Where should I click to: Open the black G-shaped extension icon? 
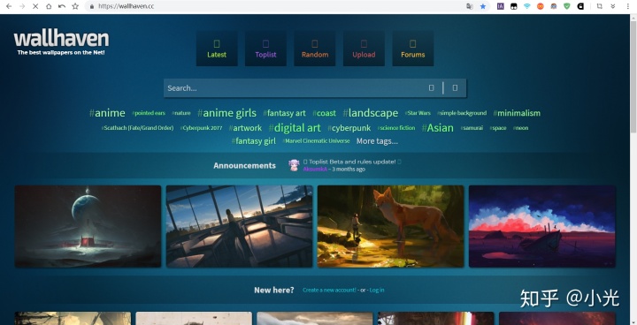580,6
